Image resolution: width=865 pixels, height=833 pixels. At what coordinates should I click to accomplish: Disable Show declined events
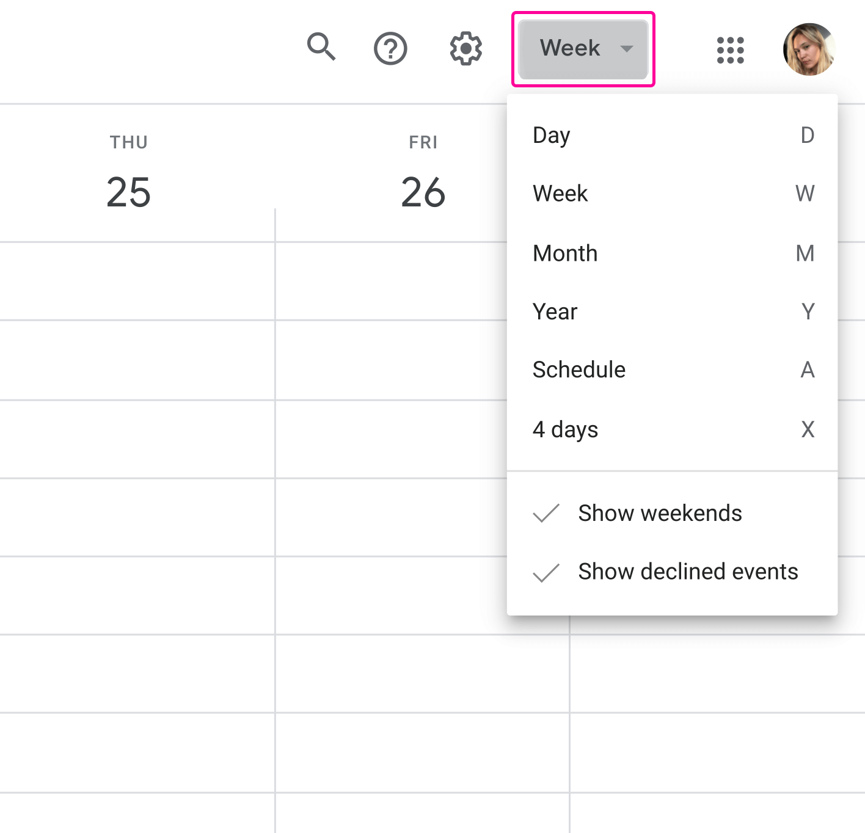coord(687,572)
